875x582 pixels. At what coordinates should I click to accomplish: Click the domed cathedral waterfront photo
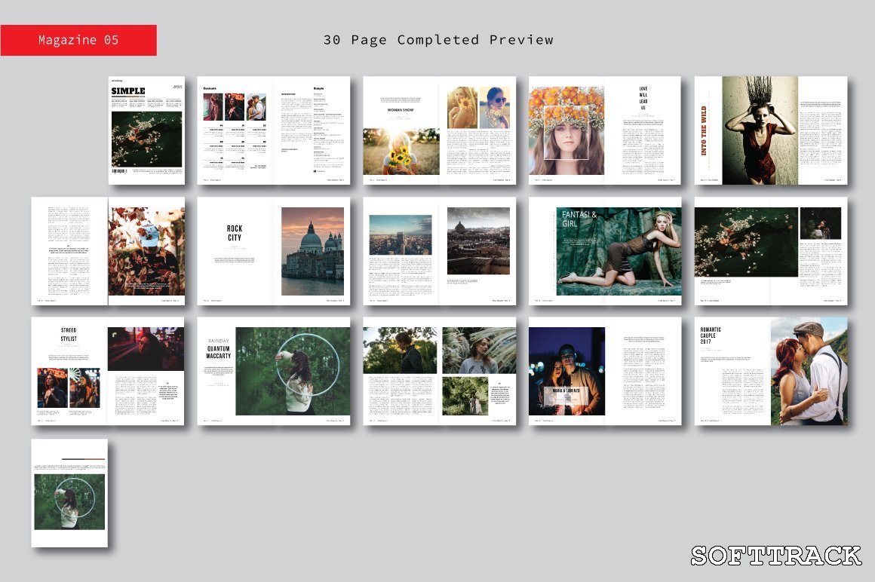click(312, 251)
